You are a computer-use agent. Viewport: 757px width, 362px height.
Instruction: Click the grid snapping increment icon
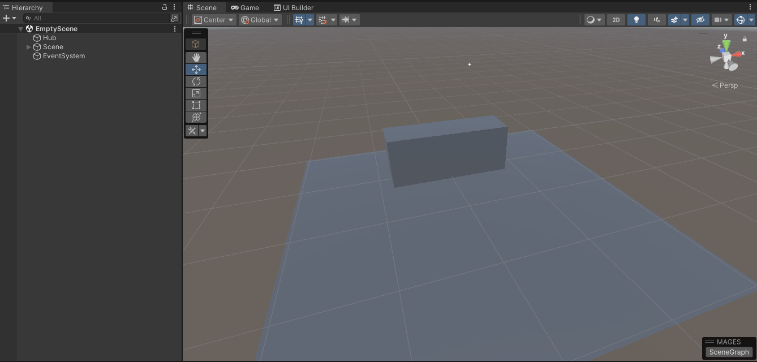coord(346,19)
